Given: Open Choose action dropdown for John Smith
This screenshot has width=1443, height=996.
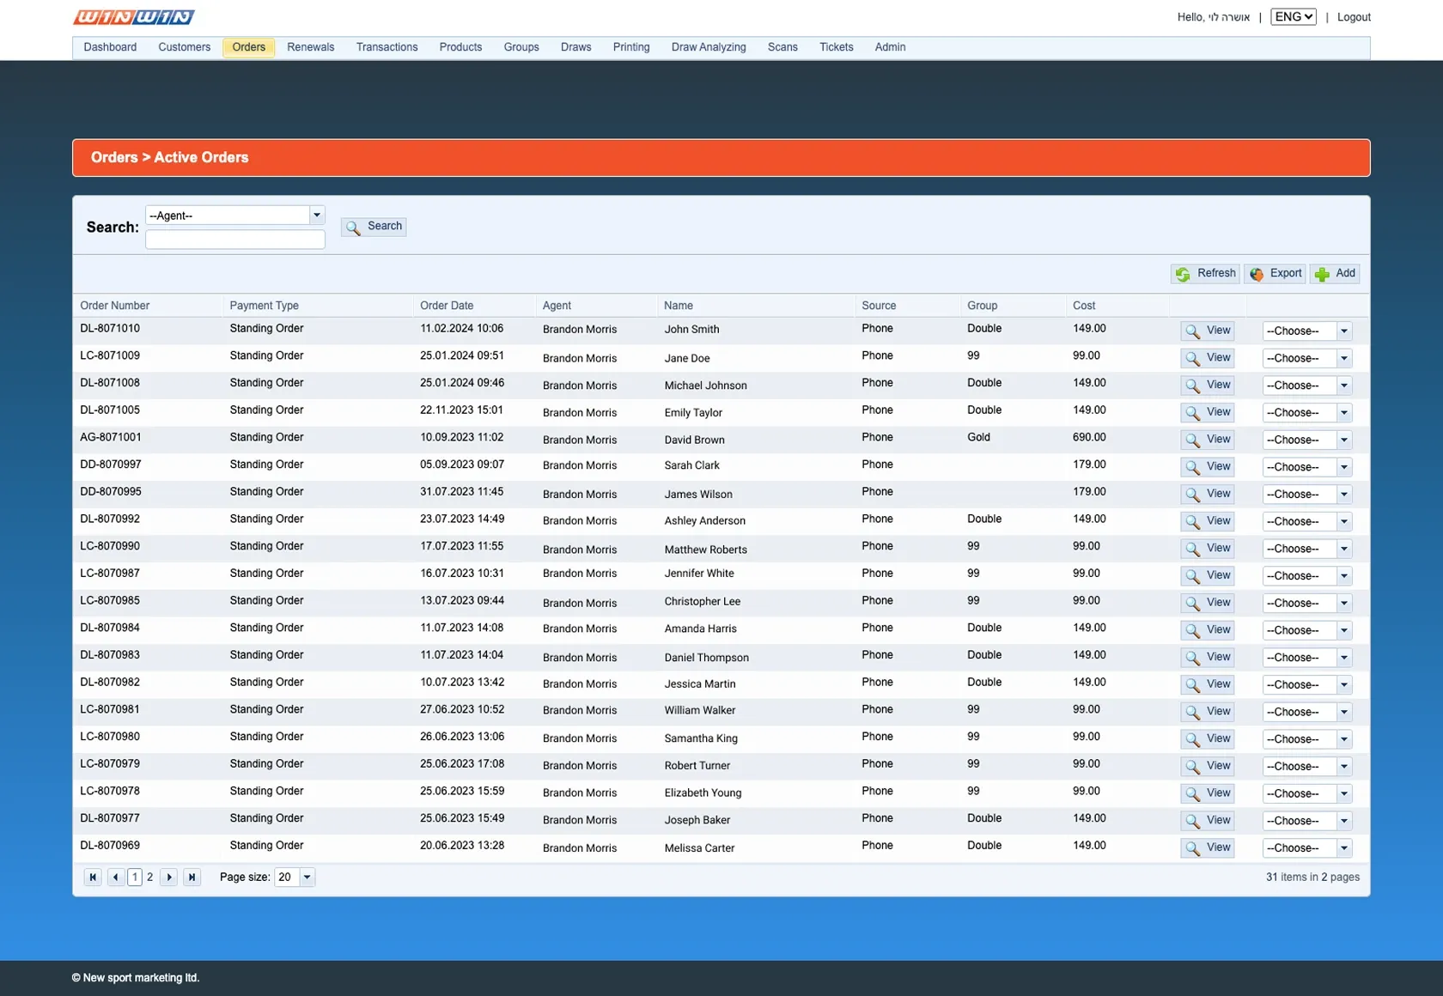Looking at the screenshot, I should click(x=1344, y=331).
